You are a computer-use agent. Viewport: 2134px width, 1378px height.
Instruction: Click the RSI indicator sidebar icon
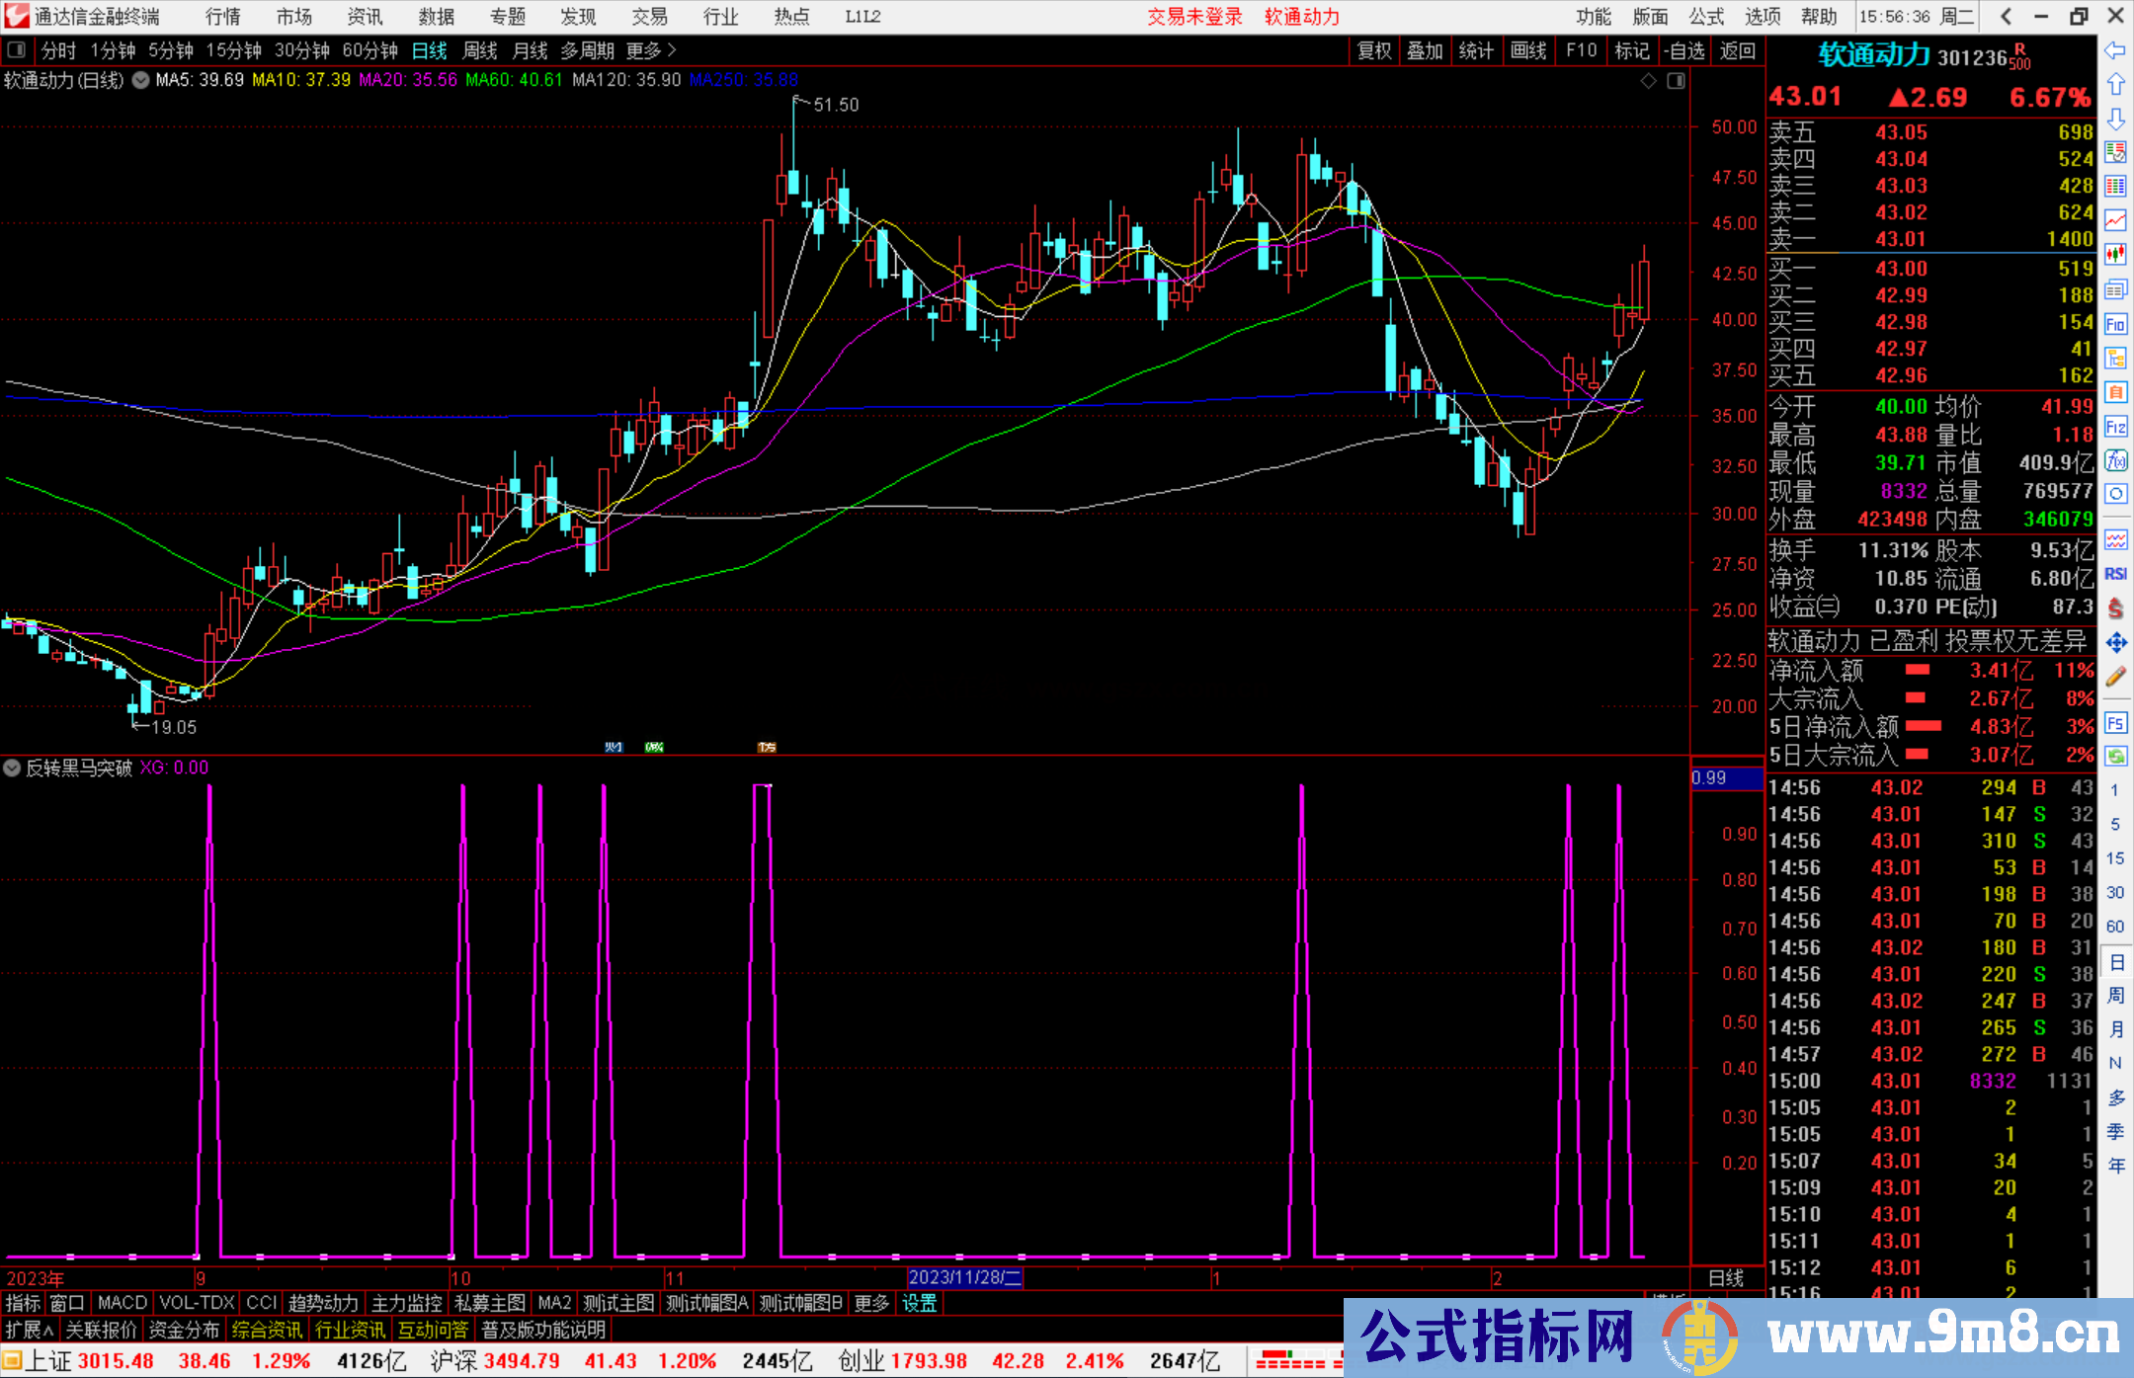pos(2115,574)
